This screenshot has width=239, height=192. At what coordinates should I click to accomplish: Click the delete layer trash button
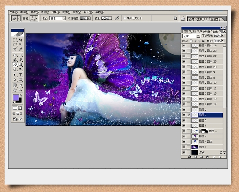[220, 157]
